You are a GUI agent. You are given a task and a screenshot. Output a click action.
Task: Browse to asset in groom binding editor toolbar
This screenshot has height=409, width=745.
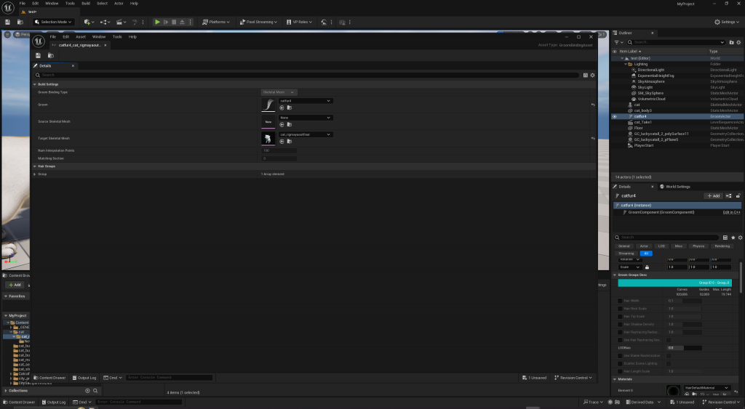tap(51, 55)
